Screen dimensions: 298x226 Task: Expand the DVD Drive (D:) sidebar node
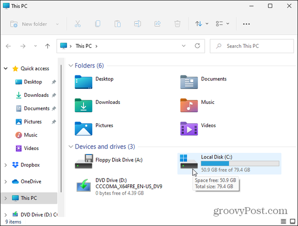(5, 215)
